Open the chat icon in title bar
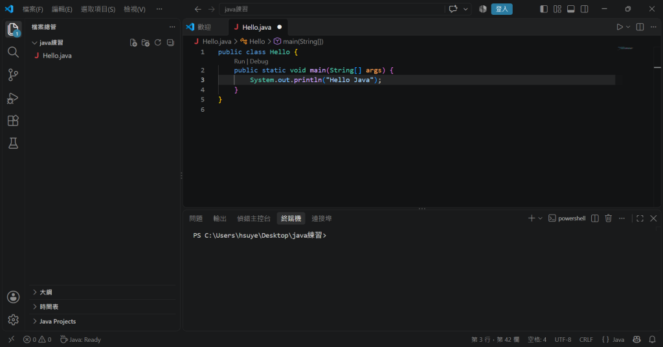663x347 pixels. tap(453, 9)
